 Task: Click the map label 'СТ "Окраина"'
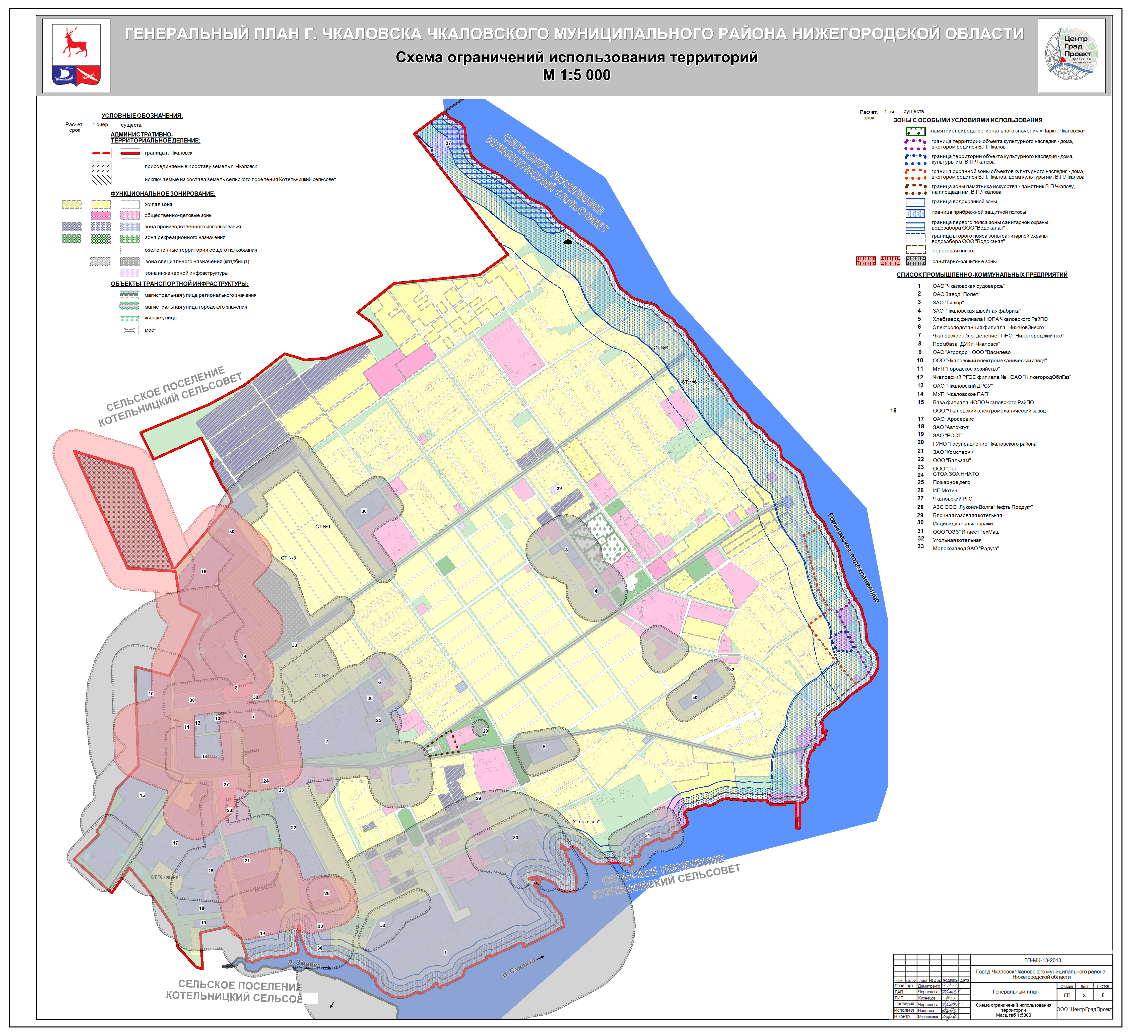pos(164,877)
